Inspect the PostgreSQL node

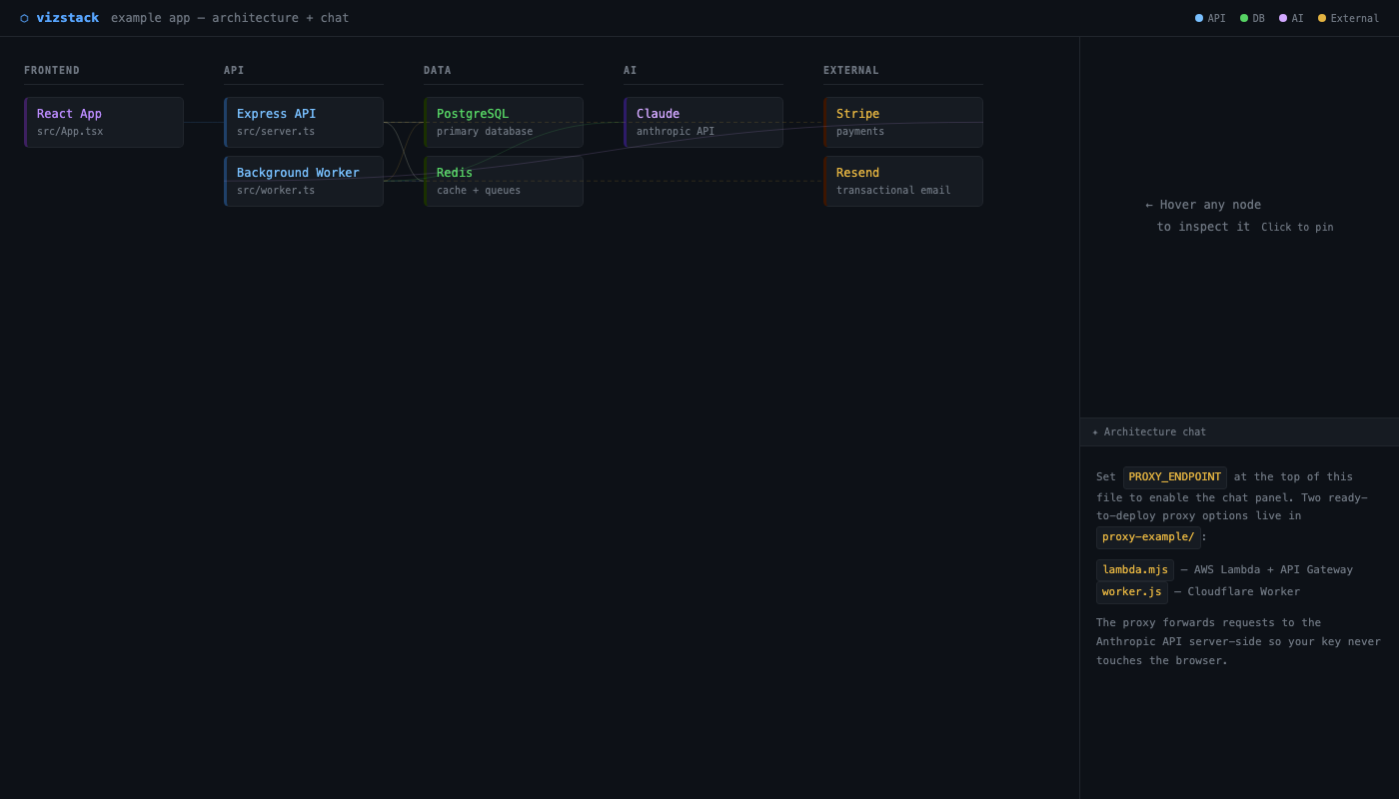pyautogui.click(x=504, y=122)
